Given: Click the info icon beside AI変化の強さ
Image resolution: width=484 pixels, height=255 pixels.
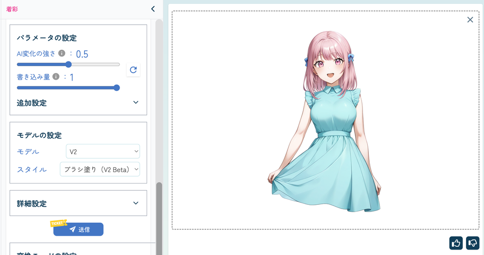Looking at the screenshot, I should click(61, 54).
